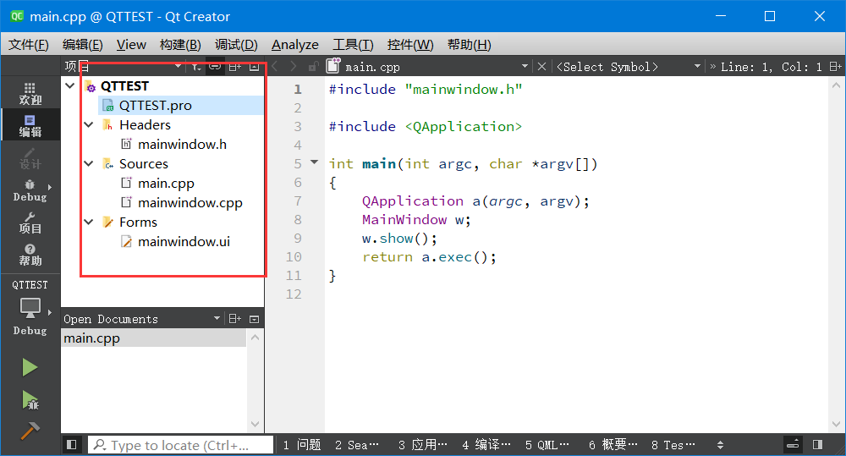This screenshot has width=846, height=456.
Task: Open the View menu
Action: coord(131,45)
